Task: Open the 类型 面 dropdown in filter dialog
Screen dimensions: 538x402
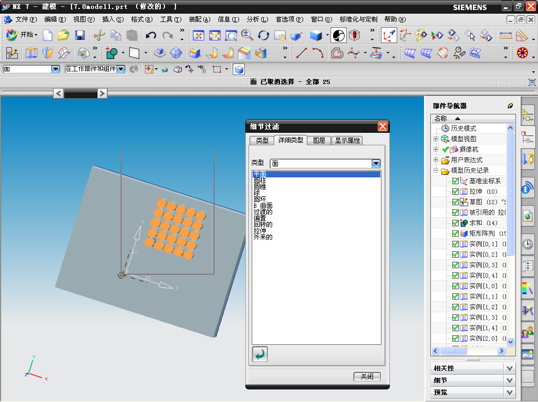Action: click(x=376, y=163)
